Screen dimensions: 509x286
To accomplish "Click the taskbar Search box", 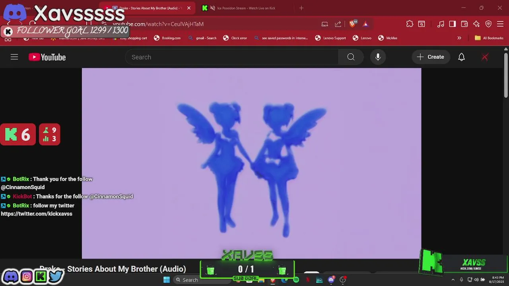I will 202,280.
